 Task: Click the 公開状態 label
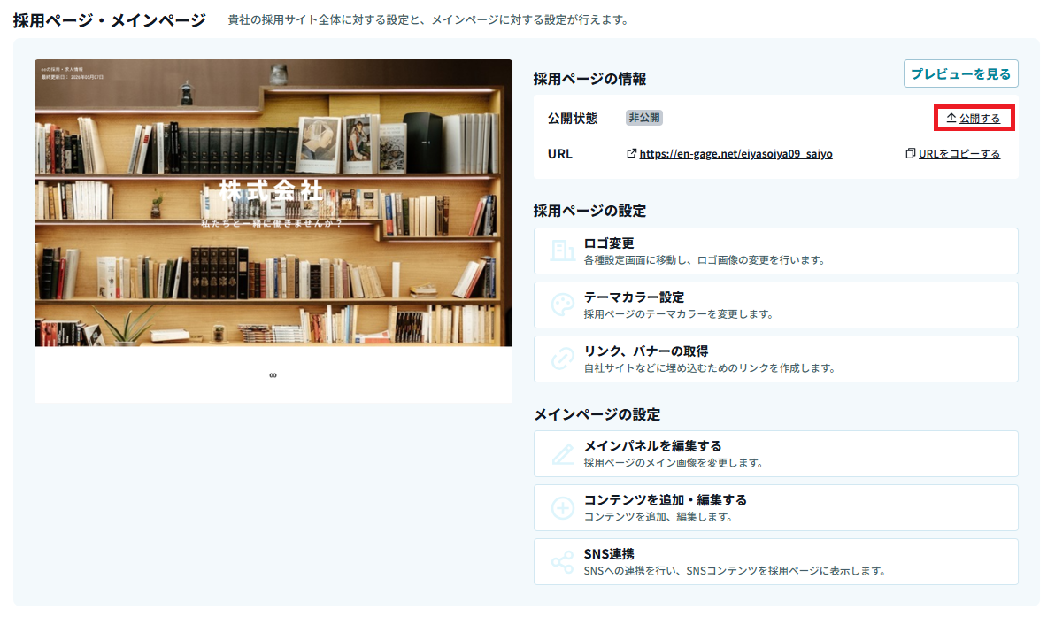point(573,119)
